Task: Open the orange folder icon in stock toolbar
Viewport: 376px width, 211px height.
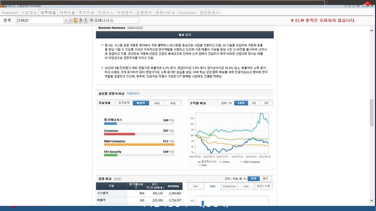Action: (x=76, y=20)
